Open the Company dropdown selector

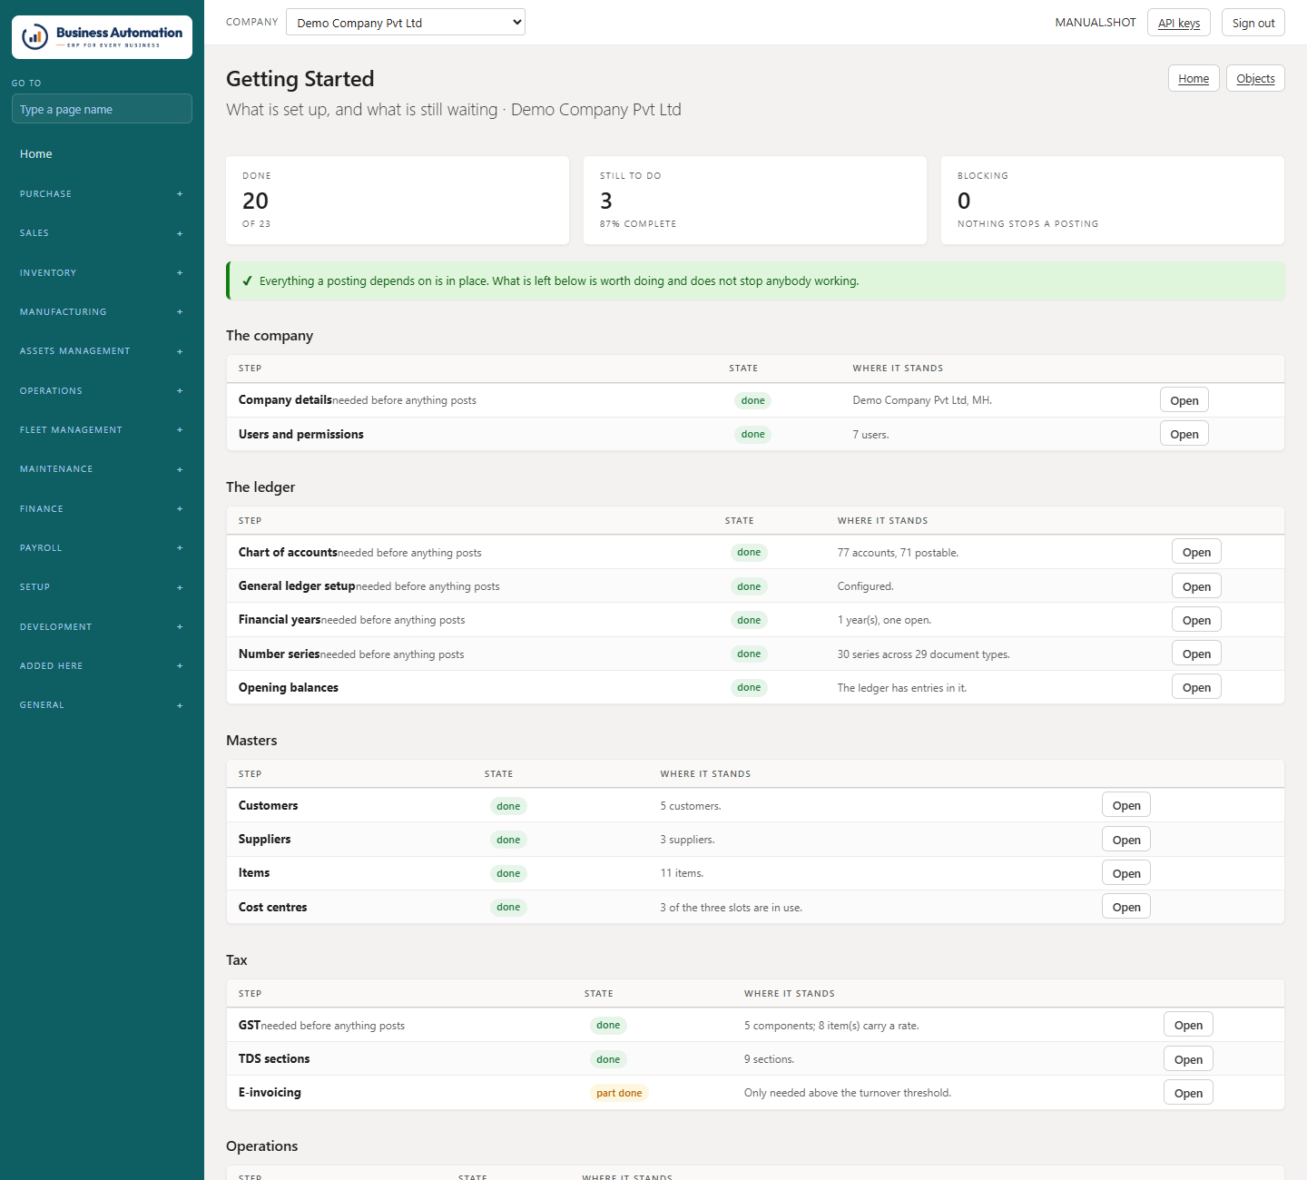tap(406, 23)
